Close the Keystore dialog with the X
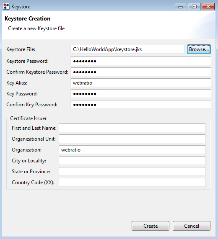The width and height of the screenshot is (218, 239). pos(208,7)
